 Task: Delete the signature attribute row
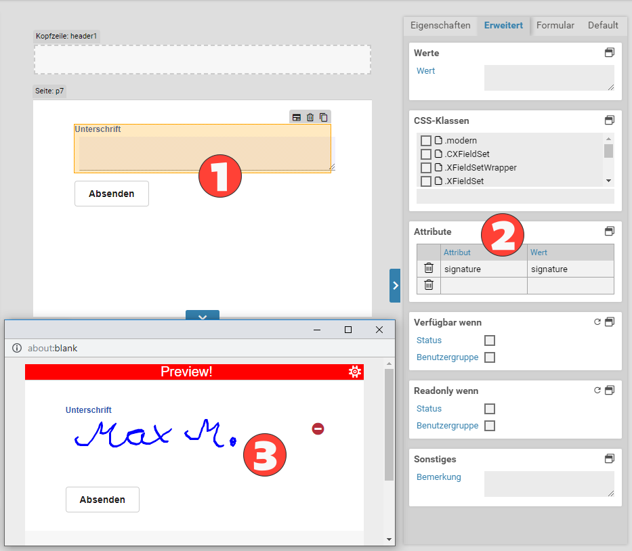[x=429, y=269]
